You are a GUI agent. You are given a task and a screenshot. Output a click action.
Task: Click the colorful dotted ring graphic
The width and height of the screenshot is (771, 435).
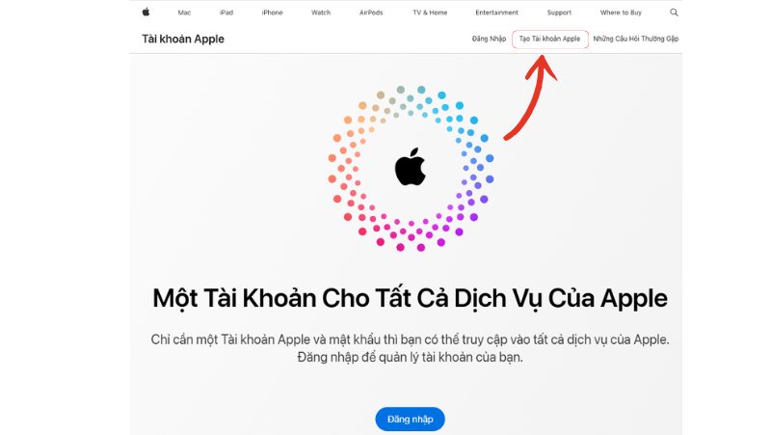tap(411, 168)
